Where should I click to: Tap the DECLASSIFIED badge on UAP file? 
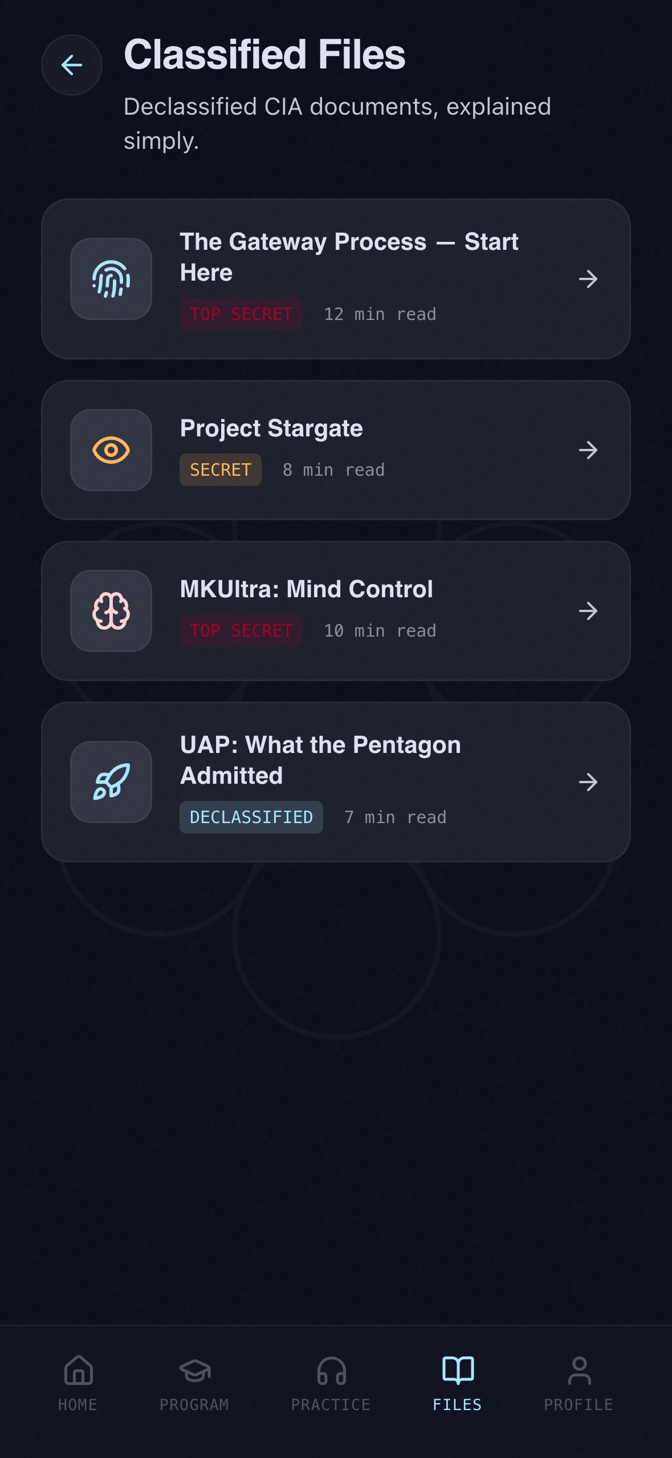pos(251,817)
